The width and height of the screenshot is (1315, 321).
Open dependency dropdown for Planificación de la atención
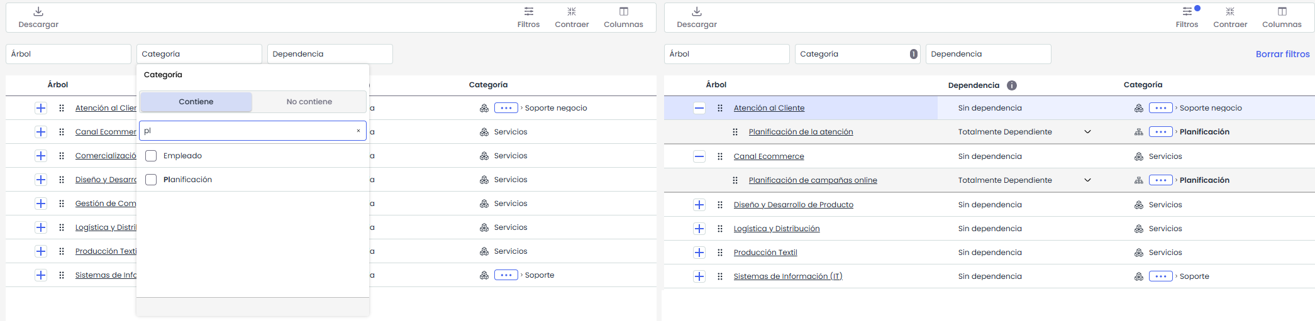click(x=1087, y=132)
